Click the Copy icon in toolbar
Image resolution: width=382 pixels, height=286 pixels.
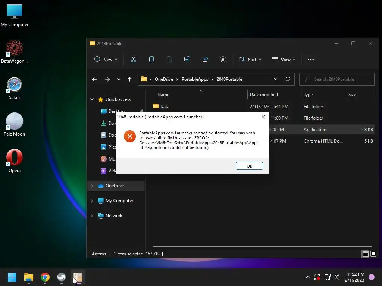[x=151, y=59]
